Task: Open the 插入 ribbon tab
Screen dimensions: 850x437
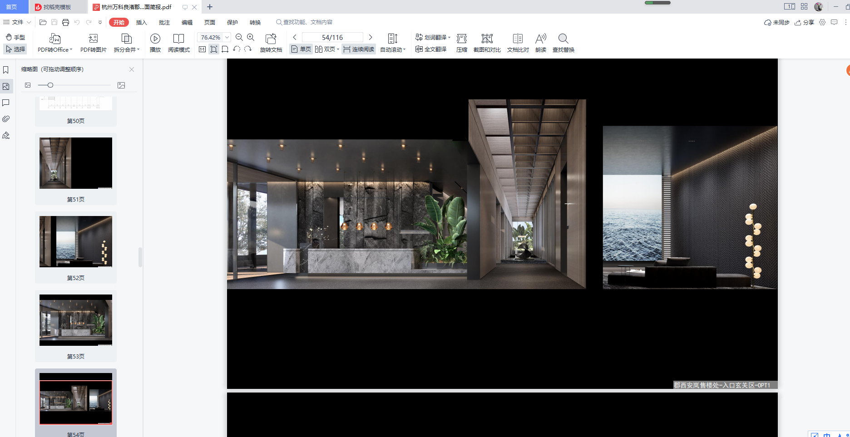Action: tap(142, 22)
